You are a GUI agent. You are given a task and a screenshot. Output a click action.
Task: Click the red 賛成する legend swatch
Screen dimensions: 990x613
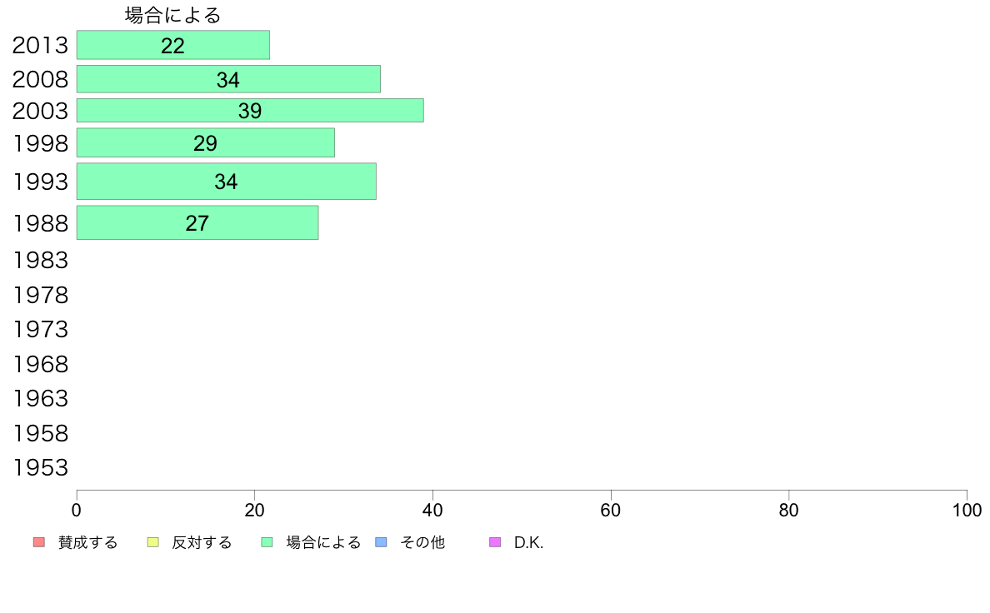(39, 542)
